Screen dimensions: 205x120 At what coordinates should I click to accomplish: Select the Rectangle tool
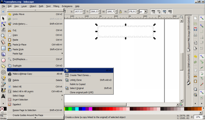point(3,48)
